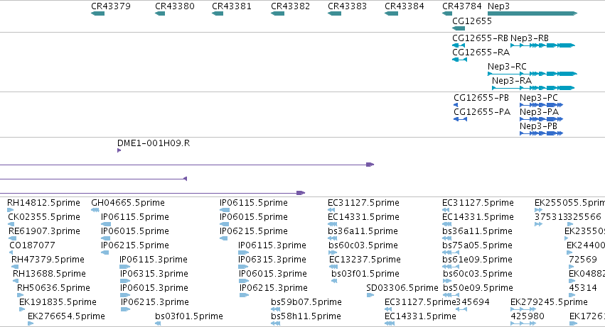Click the Nep3-RA transcript label

click(512, 81)
